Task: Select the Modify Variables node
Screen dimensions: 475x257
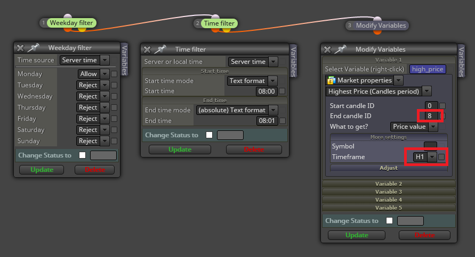Action: click(x=381, y=26)
